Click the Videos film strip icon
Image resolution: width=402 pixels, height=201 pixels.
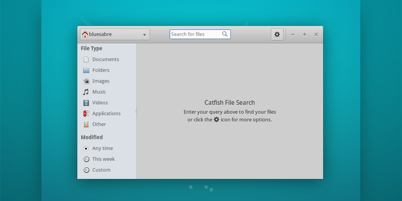click(x=86, y=103)
